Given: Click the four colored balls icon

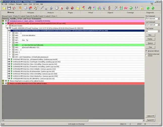Looking at the screenshot, I should point(121,8).
